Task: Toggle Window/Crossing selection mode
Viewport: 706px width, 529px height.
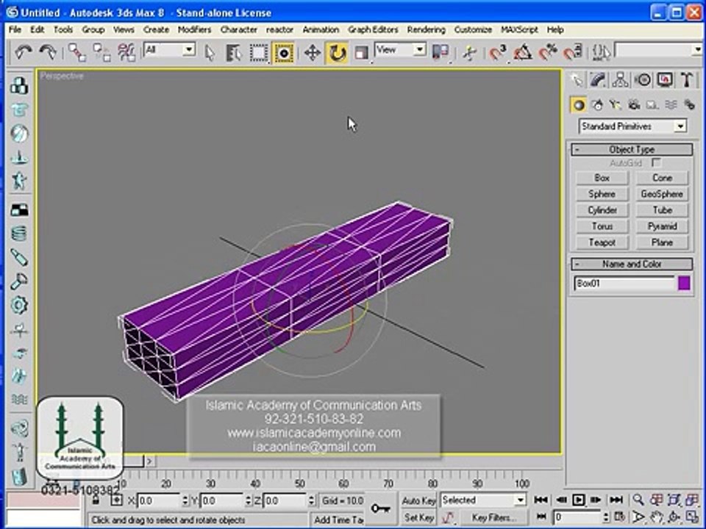Action: 283,53
